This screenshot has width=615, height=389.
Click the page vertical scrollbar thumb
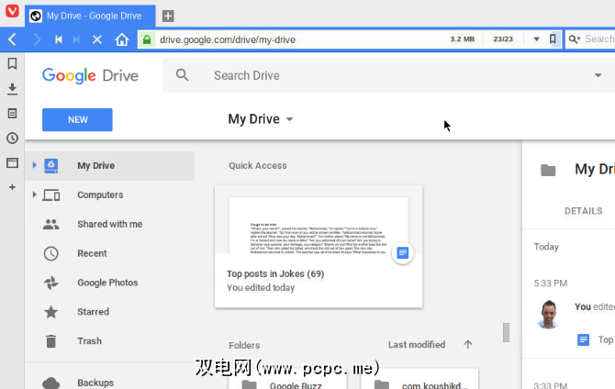tap(507, 332)
